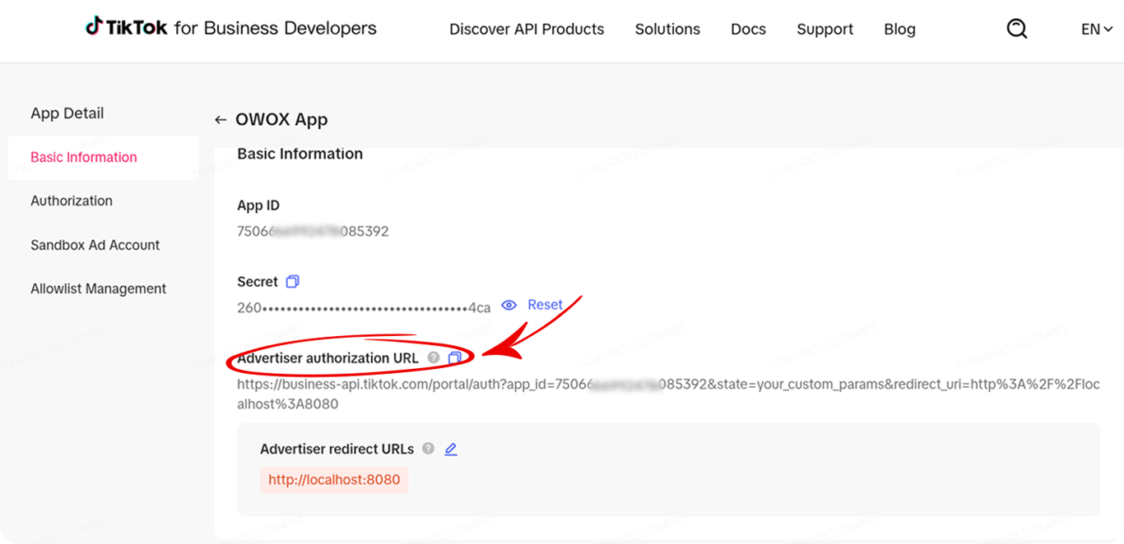This screenshot has width=1124, height=544.
Task: Click the http://localhost:8080 redirect URL tag
Action: (334, 480)
